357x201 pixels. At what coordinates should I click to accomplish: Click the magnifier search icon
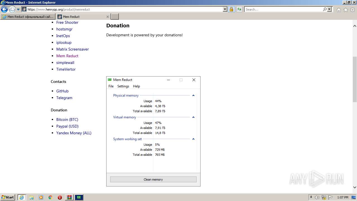[325, 9]
